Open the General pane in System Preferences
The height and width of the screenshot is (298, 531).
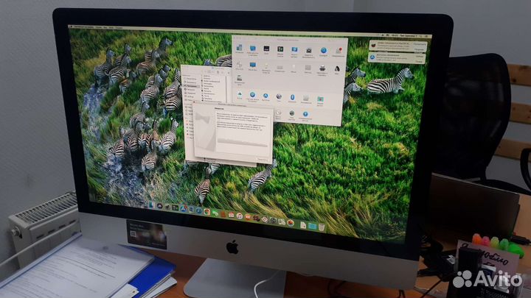[240, 48]
